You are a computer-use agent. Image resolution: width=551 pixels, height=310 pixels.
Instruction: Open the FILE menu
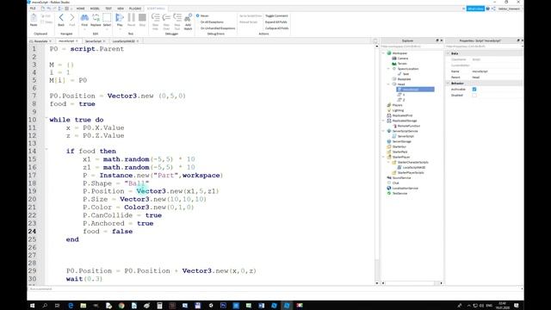[x=33, y=9]
